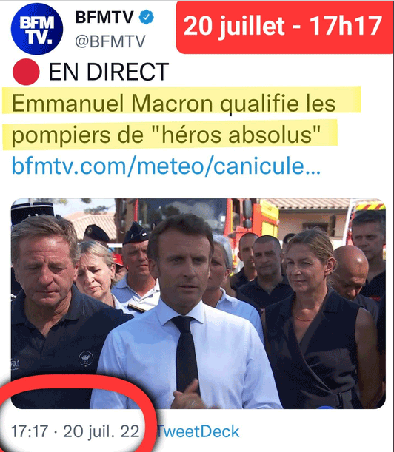This screenshot has height=452, width=394.
Task: Click the EN DIRECT label
Action: (x=109, y=72)
